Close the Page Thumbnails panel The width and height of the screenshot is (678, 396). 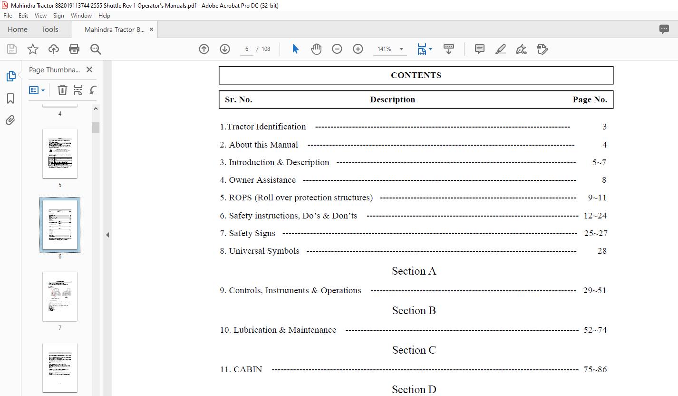click(x=89, y=69)
